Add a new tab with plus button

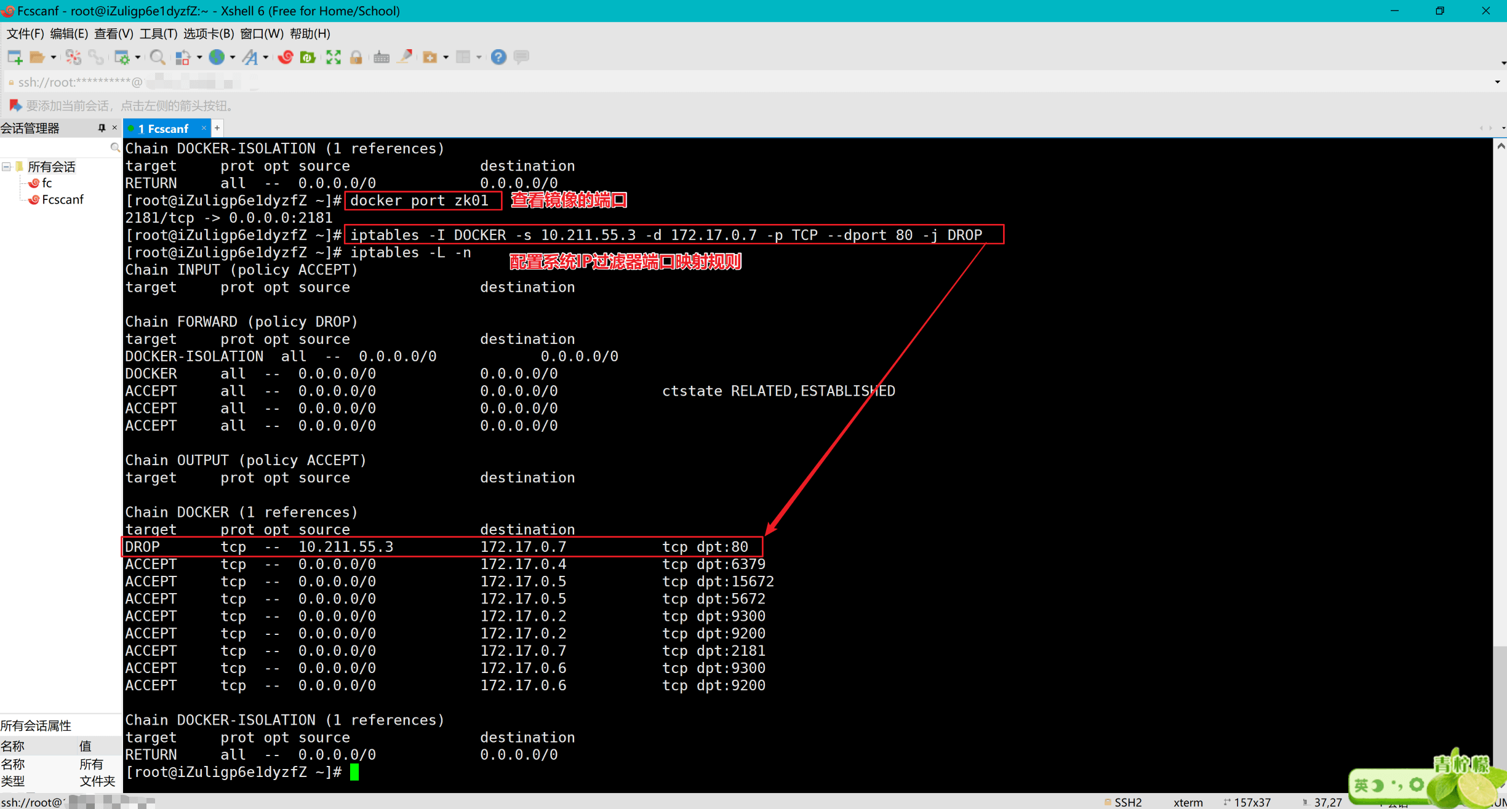[x=217, y=128]
